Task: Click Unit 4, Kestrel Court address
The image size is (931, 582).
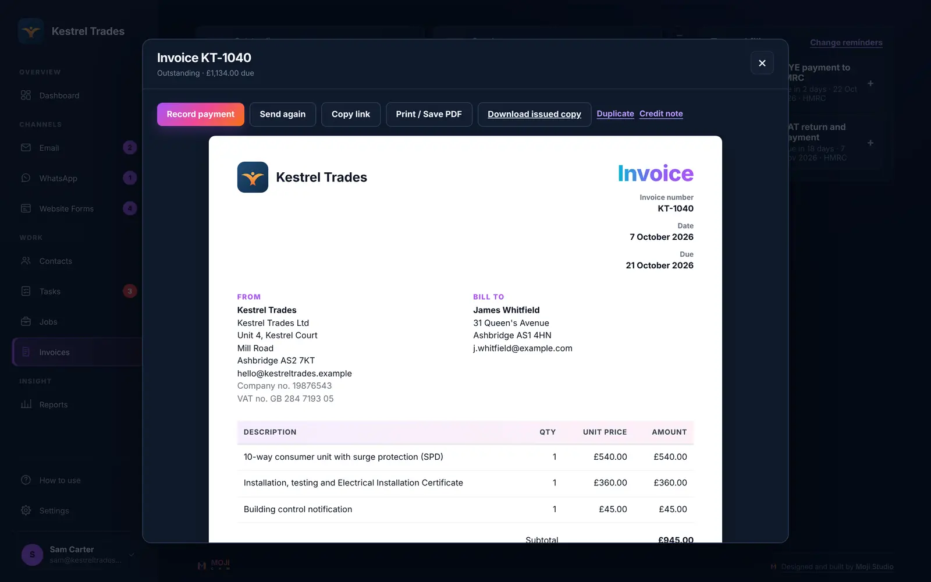Action: coord(278,335)
